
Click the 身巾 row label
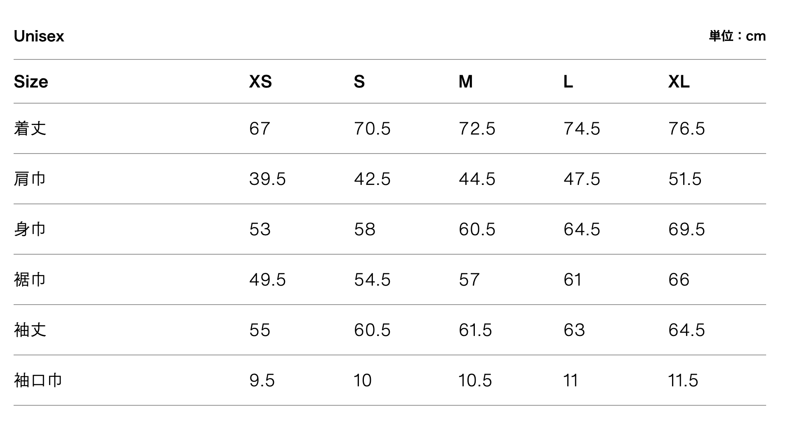coord(30,229)
